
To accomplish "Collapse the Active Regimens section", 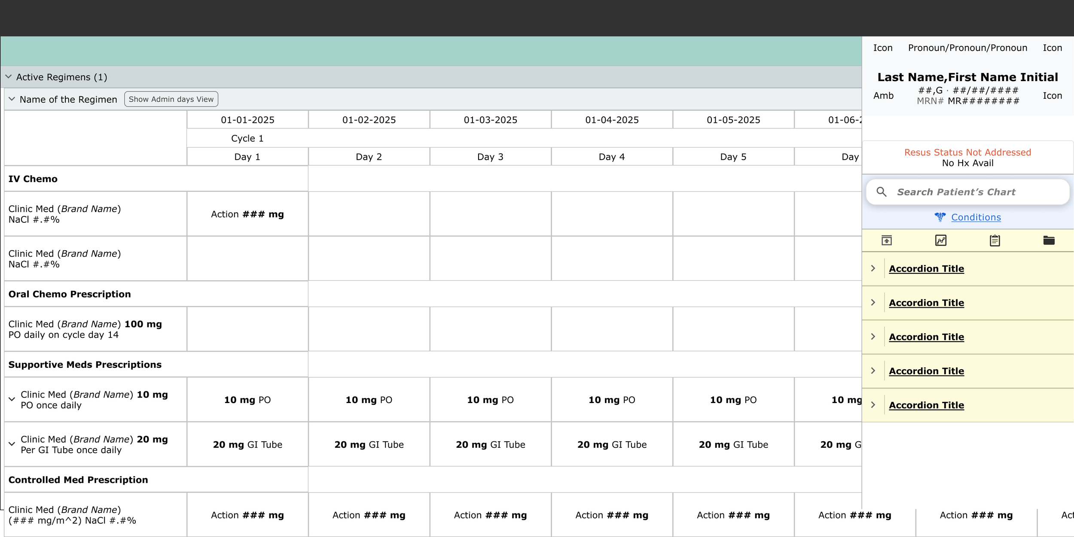I will [9, 77].
